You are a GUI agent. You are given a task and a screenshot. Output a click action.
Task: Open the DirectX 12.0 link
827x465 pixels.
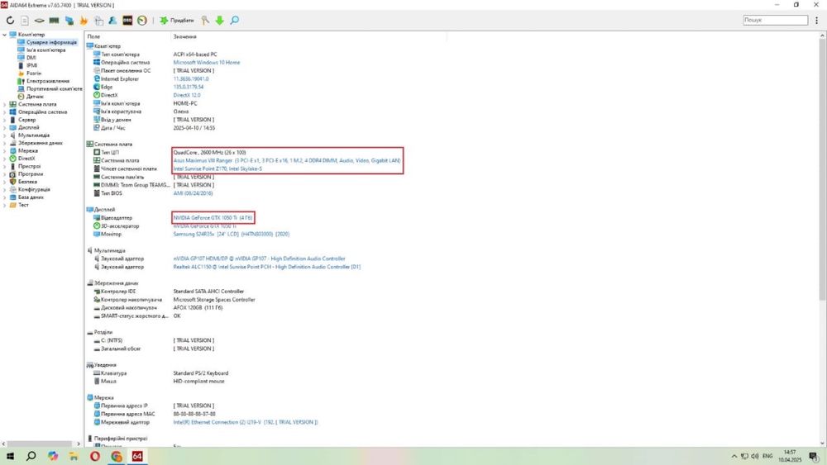point(187,95)
